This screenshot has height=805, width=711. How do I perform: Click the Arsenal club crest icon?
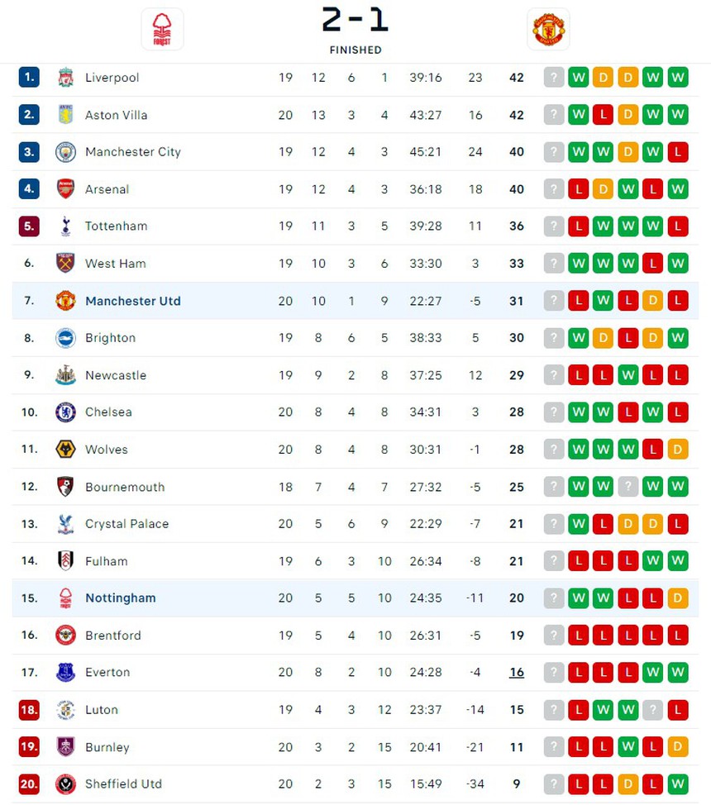pos(65,189)
